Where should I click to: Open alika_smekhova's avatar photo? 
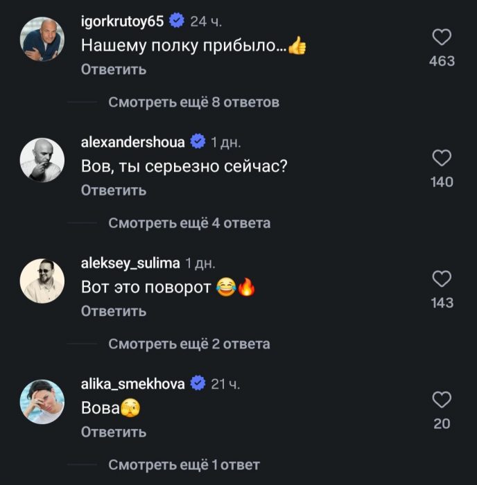coord(42,401)
